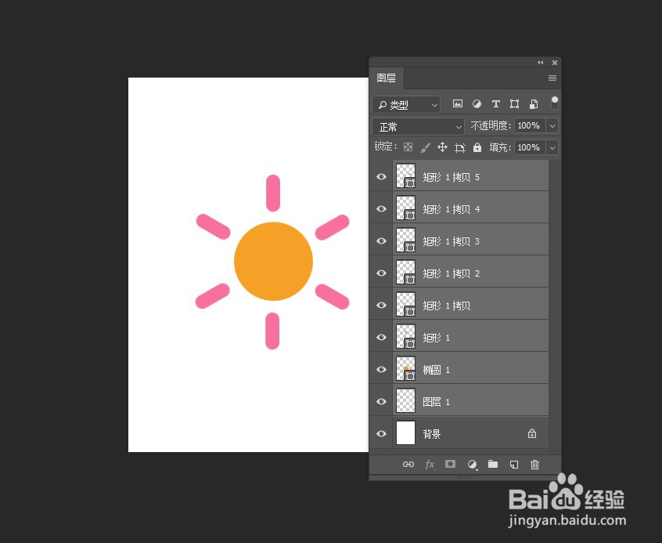Select the 矩形 1 拷贝 4 thumbnail
The image size is (662, 543).
[x=405, y=208]
